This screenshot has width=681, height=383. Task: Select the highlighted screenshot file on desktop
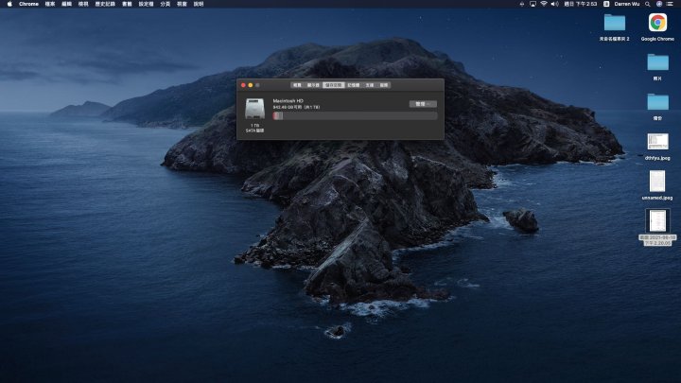point(657,220)
